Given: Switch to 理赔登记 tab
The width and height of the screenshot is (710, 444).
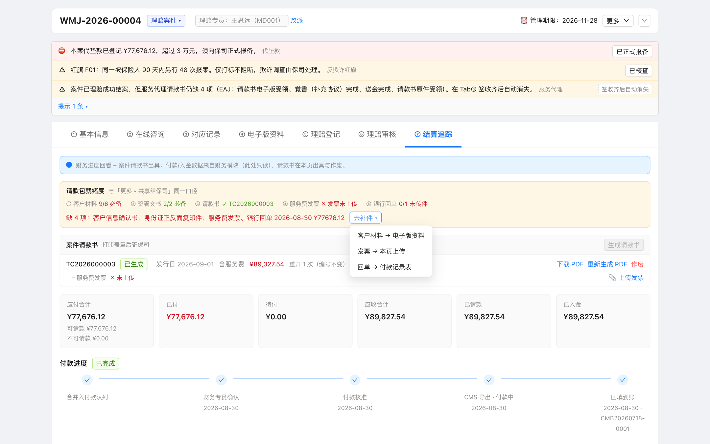Looking at the screenshot, I should [321, 134].
